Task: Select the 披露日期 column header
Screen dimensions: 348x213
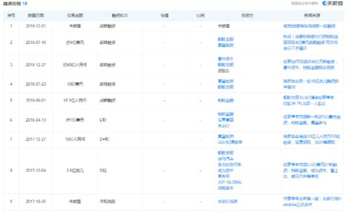Action: pyautogui.click(x=36, y=15)
